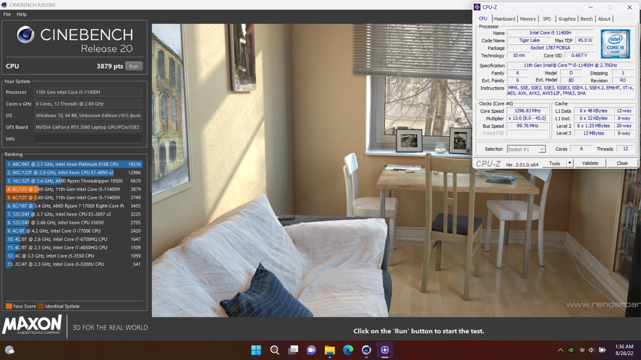Select ranking row Xeon X5650
Viewport: 641px width, 360px height.
74,223
